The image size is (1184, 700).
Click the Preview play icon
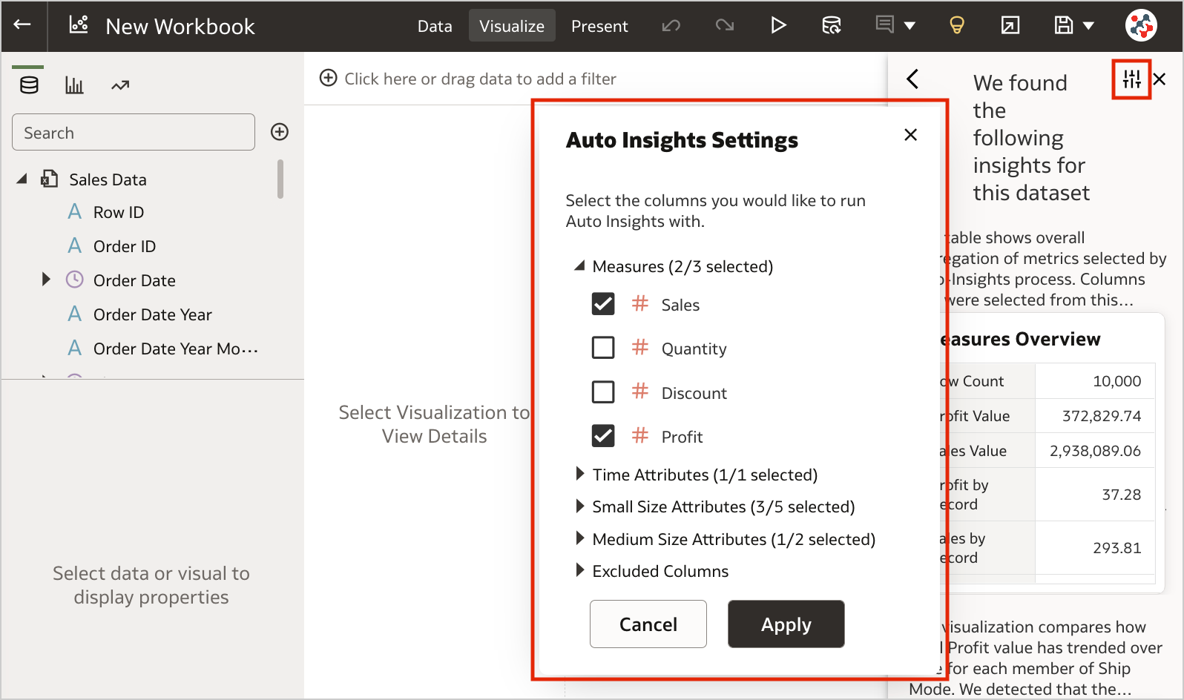tap(778, 26)
